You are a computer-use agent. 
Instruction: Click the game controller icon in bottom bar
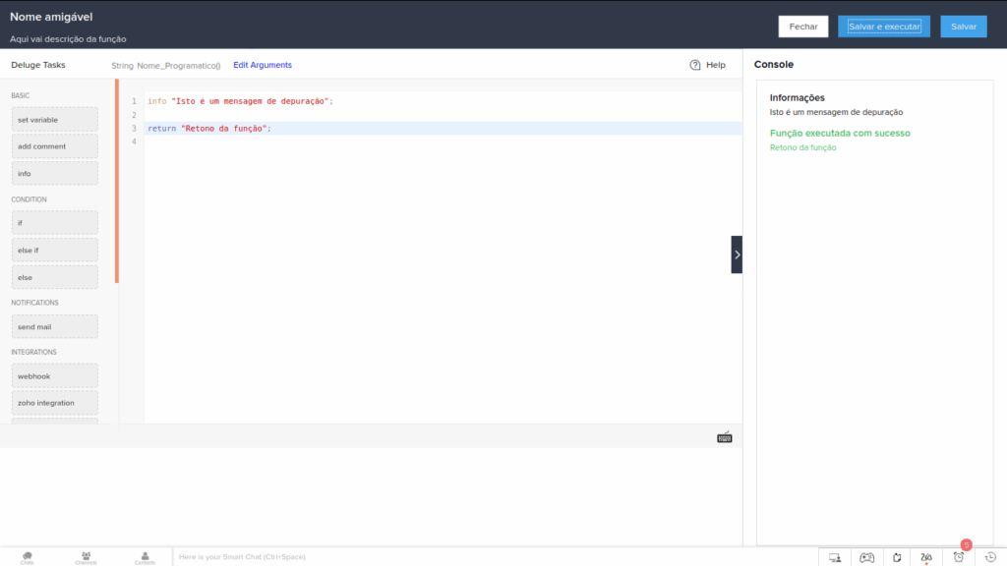(x=867, y=558)
